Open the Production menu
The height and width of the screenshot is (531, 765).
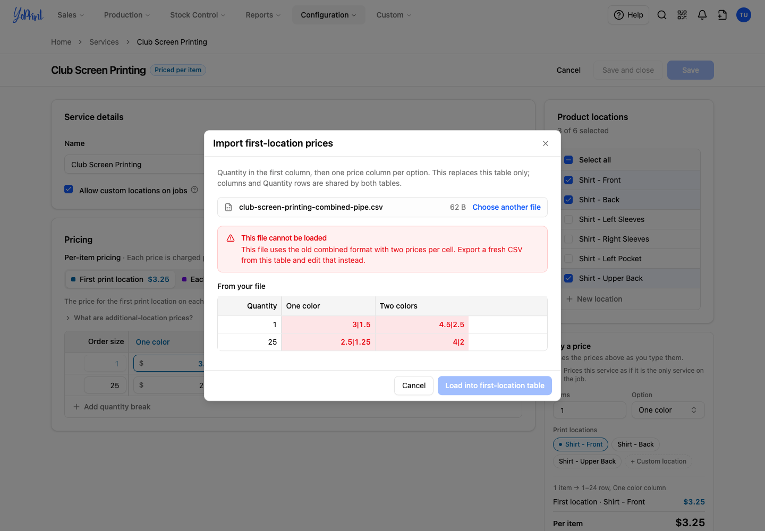pos(127,15)
